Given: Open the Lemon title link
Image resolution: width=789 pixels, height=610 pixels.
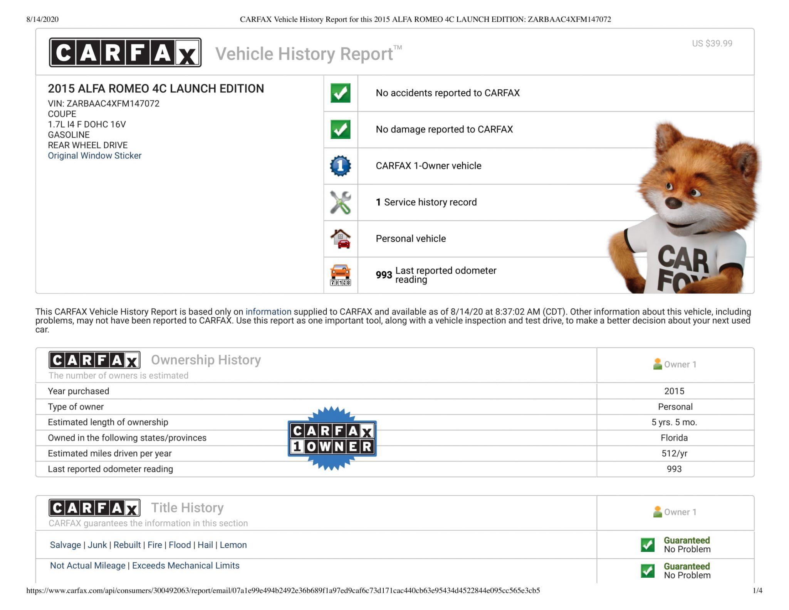Looking at the screenshot, I should 233,545.
